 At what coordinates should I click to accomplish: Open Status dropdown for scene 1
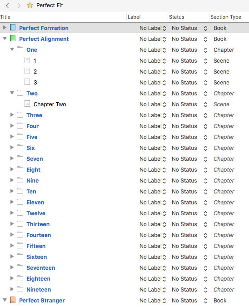tap(189, 61)
